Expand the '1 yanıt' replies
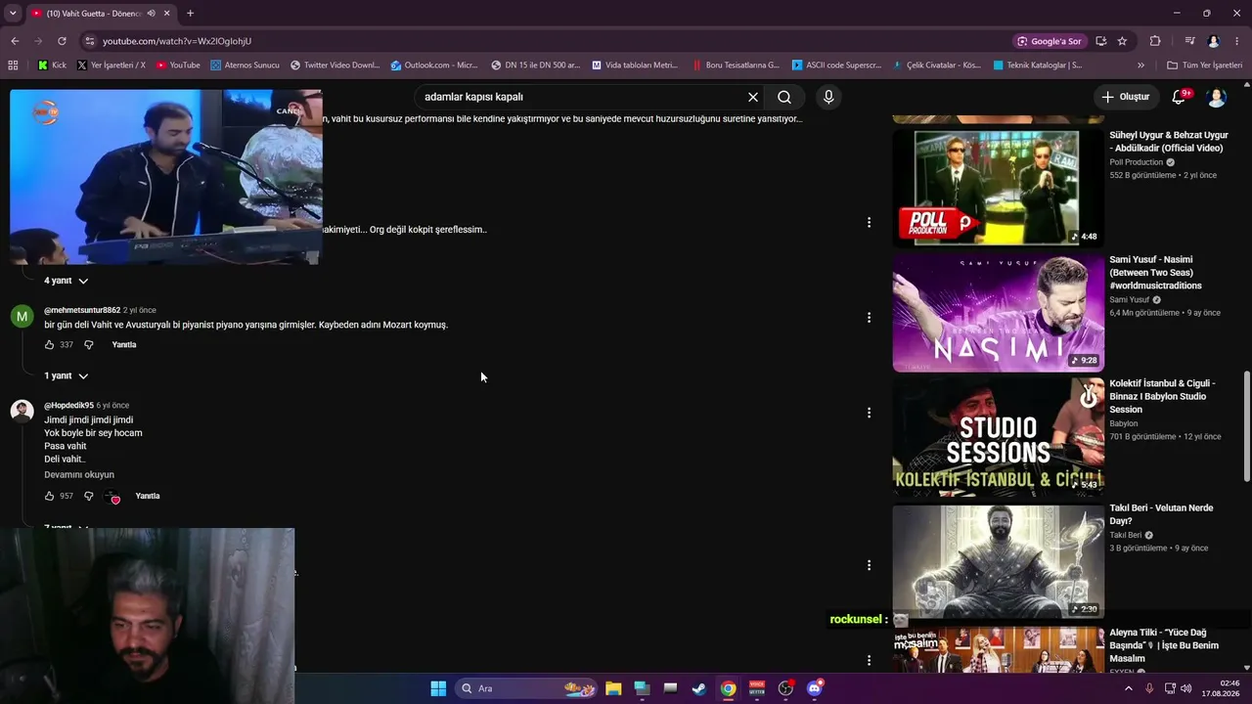This screenshot has height=704, width=1252. point(66,375)
